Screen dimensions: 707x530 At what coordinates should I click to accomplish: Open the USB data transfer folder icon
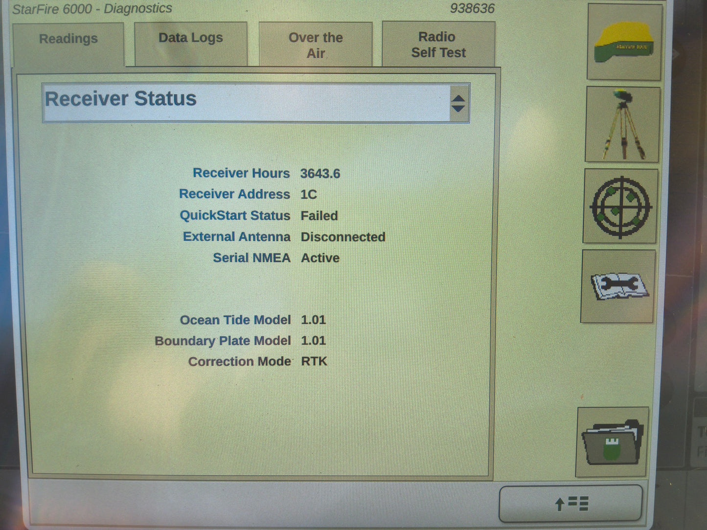click(611, 442)
